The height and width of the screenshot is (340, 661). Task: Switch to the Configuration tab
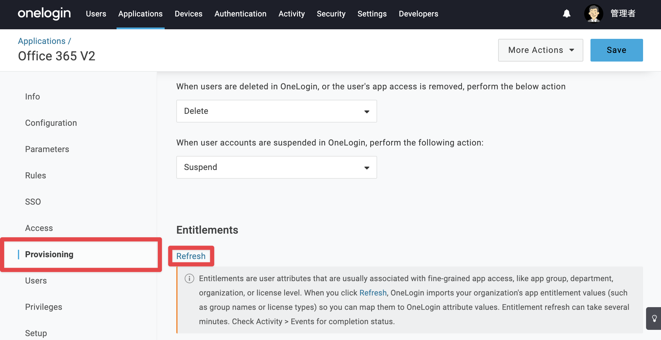pos(51,123)
